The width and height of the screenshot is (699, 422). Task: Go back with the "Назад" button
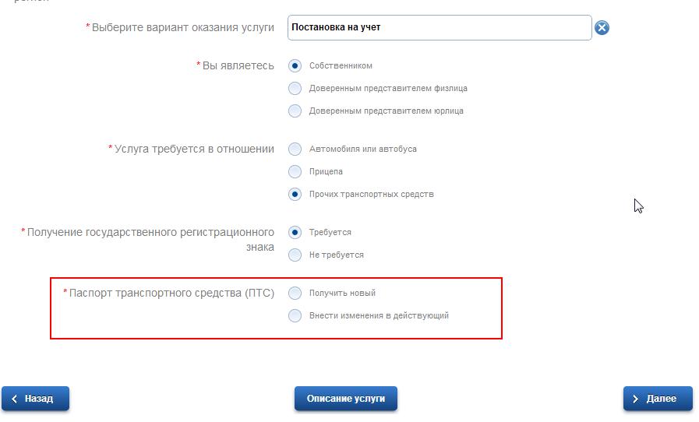[36, 399]
